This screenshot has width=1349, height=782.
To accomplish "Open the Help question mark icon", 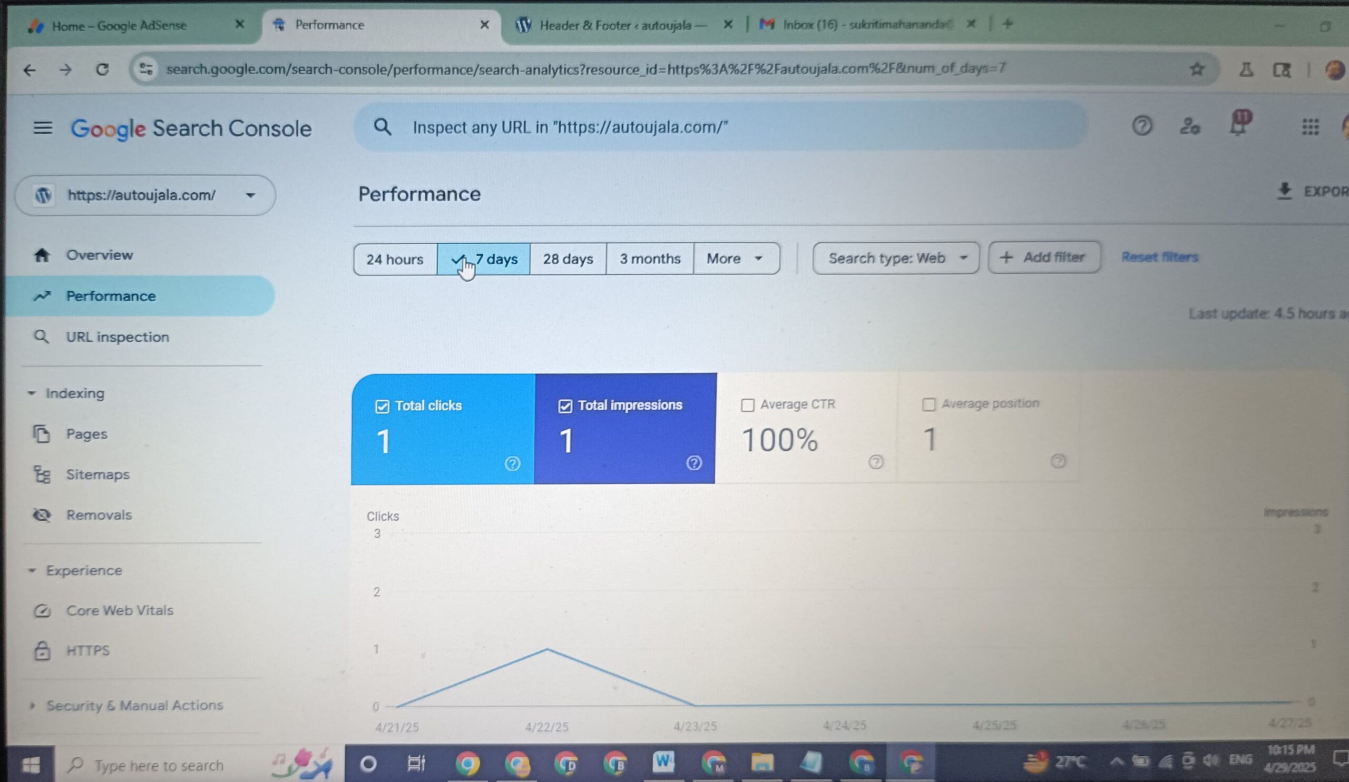I will pos(1142,126).
